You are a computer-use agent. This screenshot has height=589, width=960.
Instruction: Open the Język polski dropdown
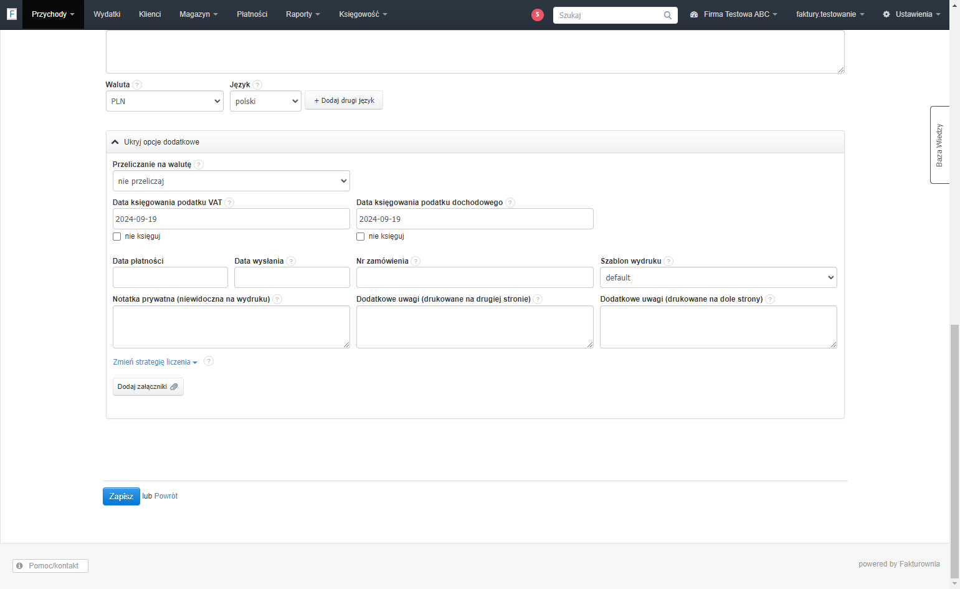(265, 101)
